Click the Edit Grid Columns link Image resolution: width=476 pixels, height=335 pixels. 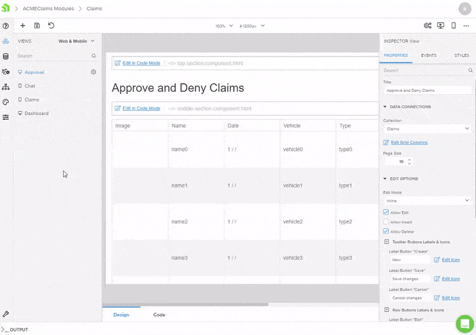click(x=409, y=143)
